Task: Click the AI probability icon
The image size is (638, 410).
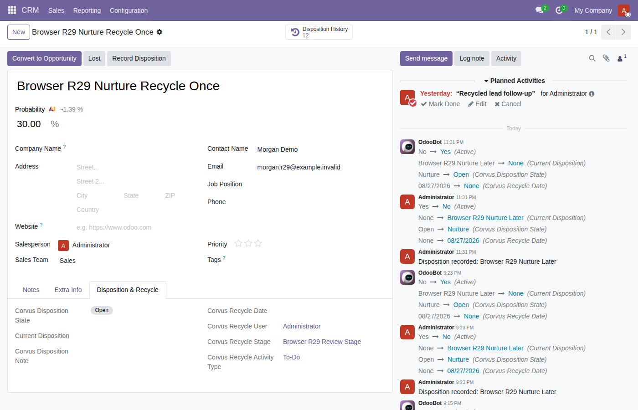Action: [x=52, y=109]
